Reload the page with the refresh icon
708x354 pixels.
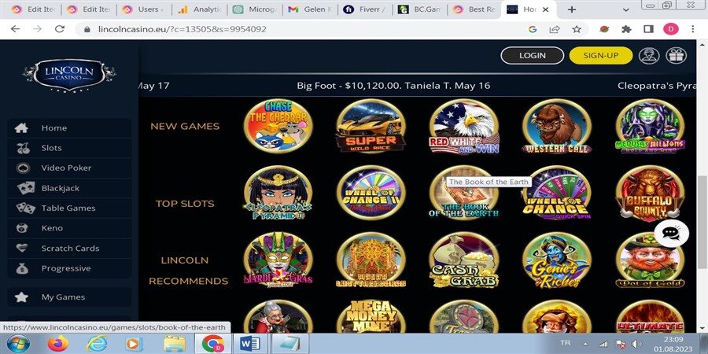pos(59,29)
